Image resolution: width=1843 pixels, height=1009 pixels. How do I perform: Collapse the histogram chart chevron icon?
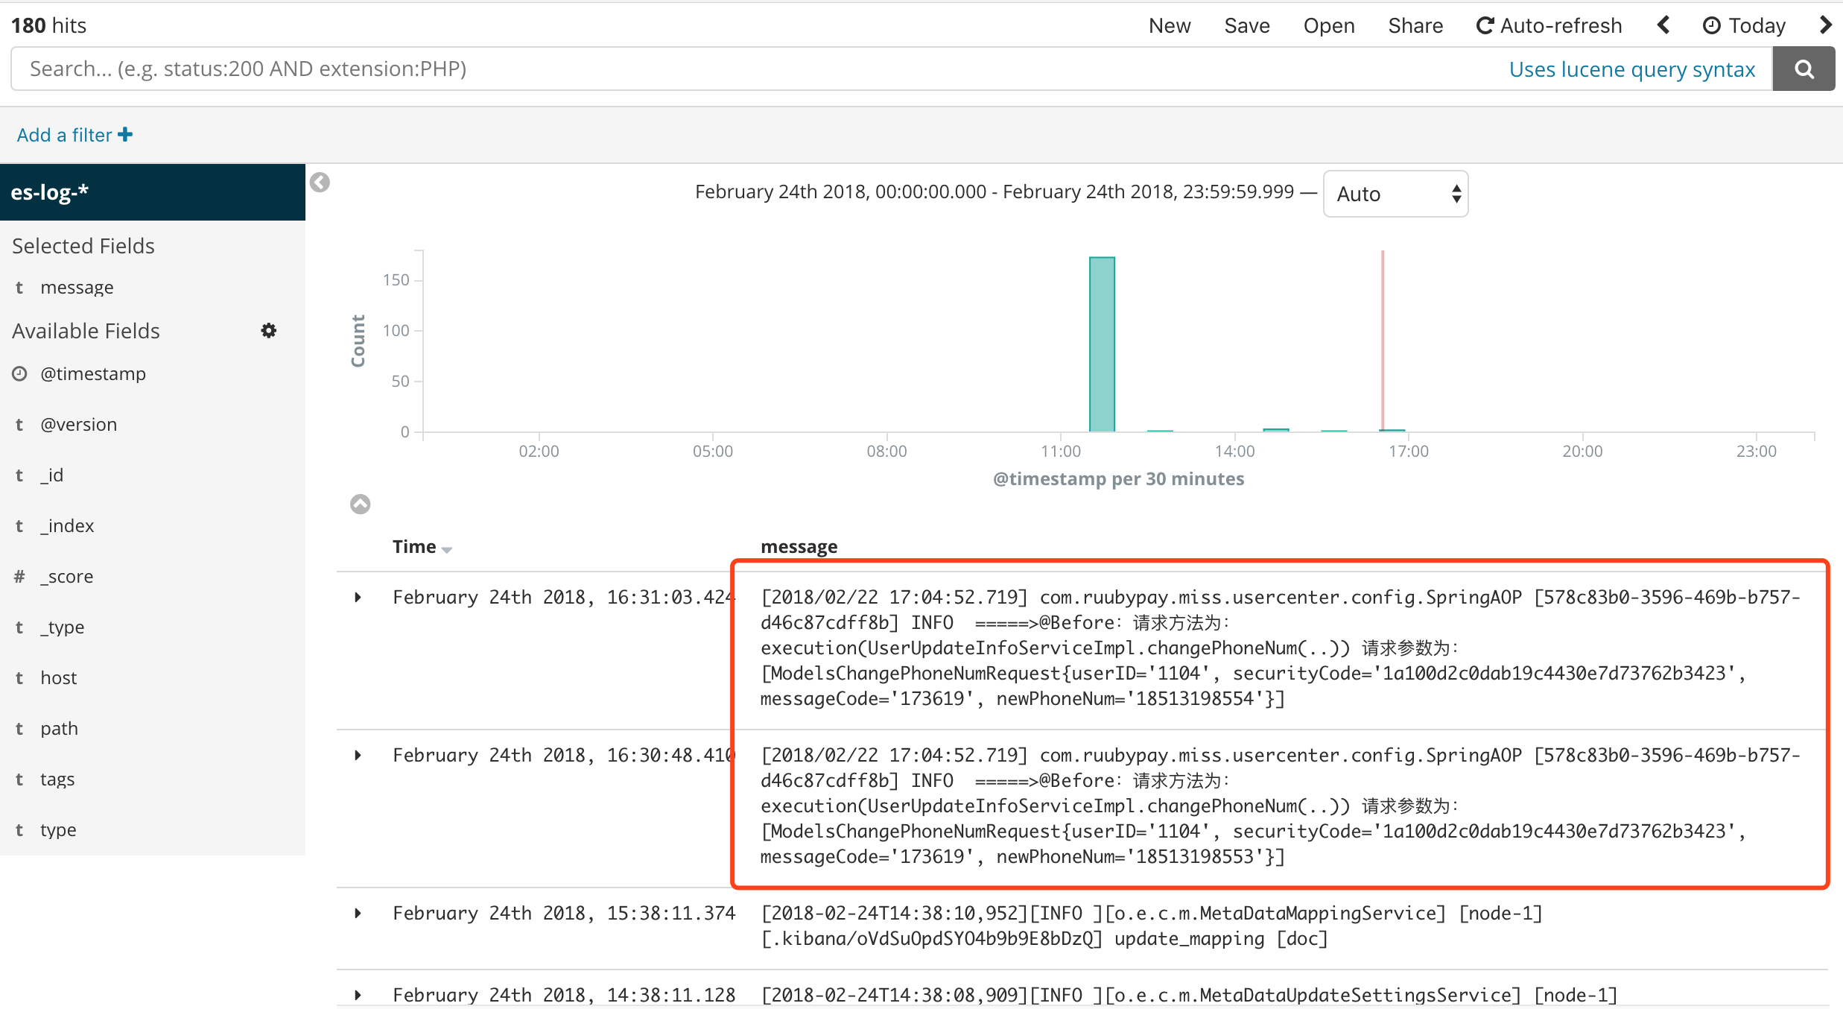tap(360, 505)
